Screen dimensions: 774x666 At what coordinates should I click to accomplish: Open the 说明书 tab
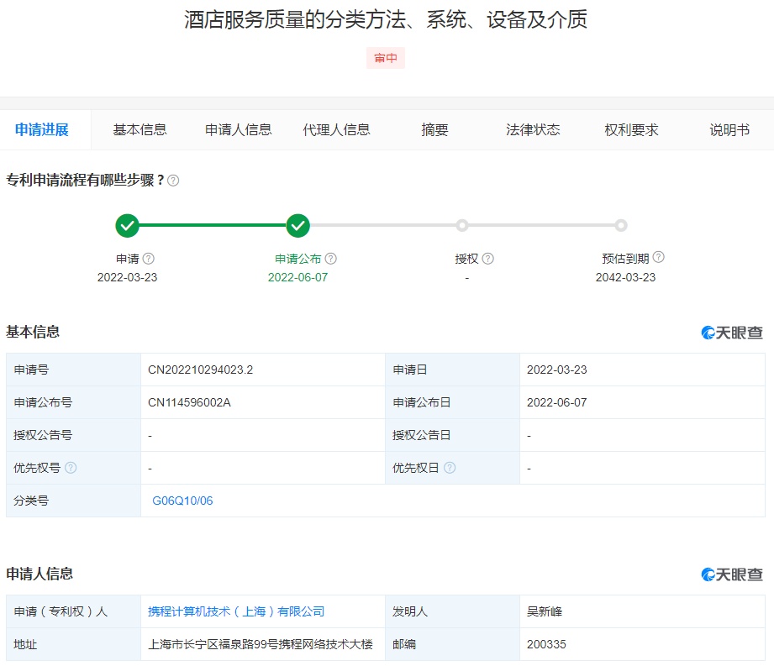pos(729,129)
